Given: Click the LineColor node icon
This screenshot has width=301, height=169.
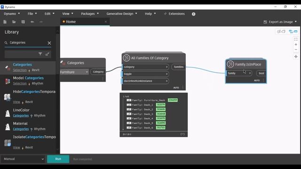Looking at the screenshot, I should point(8,113).
